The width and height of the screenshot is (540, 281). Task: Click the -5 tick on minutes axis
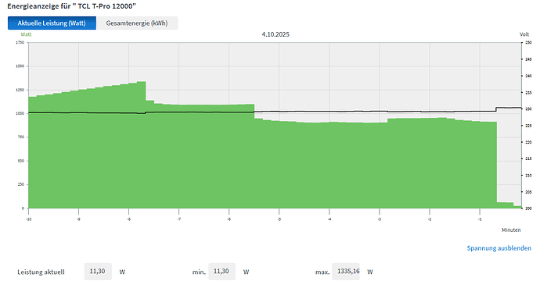[x=279, y=219]
